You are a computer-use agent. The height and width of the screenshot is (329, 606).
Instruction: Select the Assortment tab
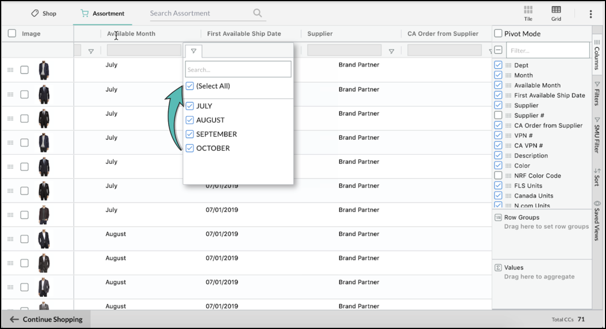point(103,13)
